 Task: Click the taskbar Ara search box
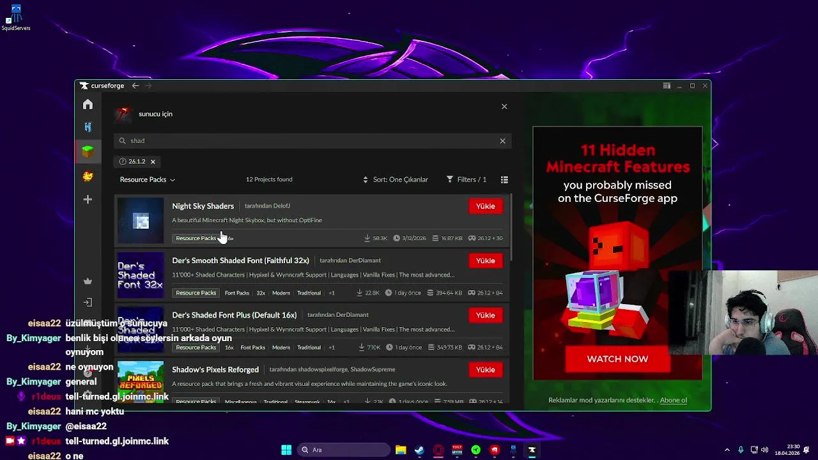(x=344, y=450)
